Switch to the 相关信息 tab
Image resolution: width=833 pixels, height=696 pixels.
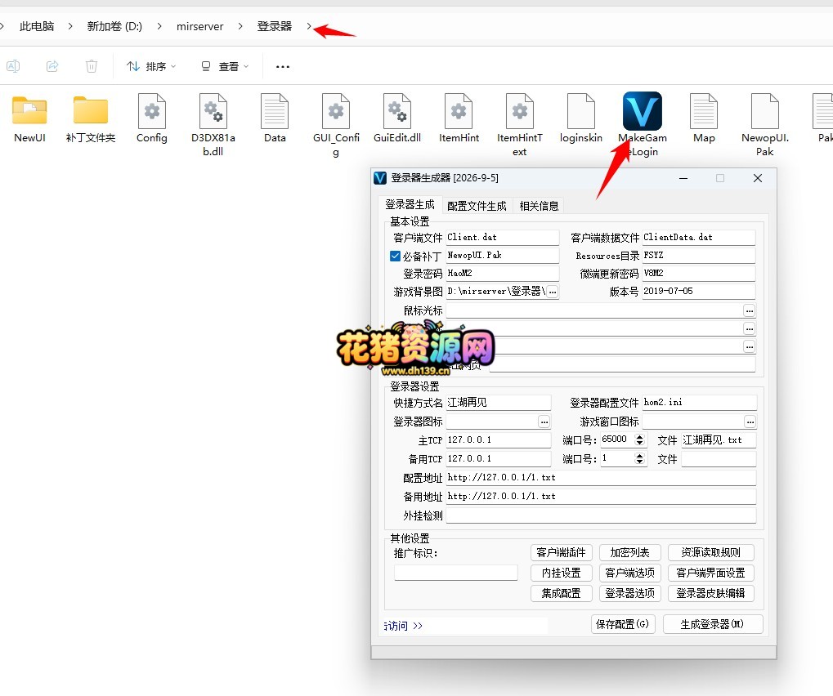click(x=539, y=206)
